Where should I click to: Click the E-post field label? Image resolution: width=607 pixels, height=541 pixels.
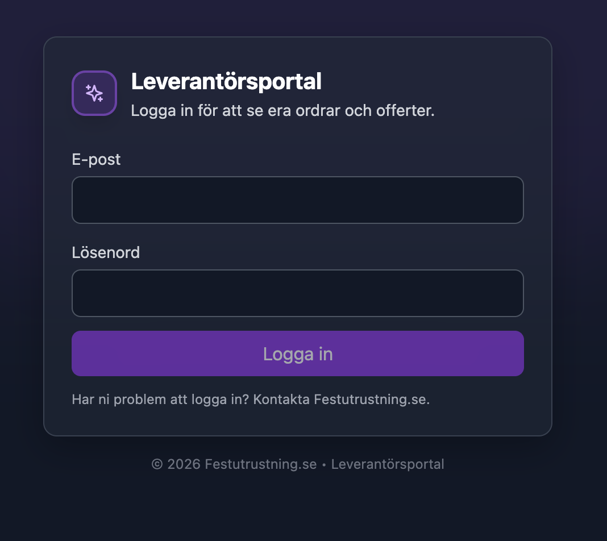(x=96, y=159)
